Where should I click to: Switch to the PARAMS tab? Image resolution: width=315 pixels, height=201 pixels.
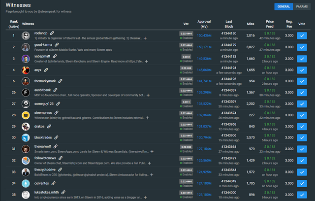pos(302,6)
